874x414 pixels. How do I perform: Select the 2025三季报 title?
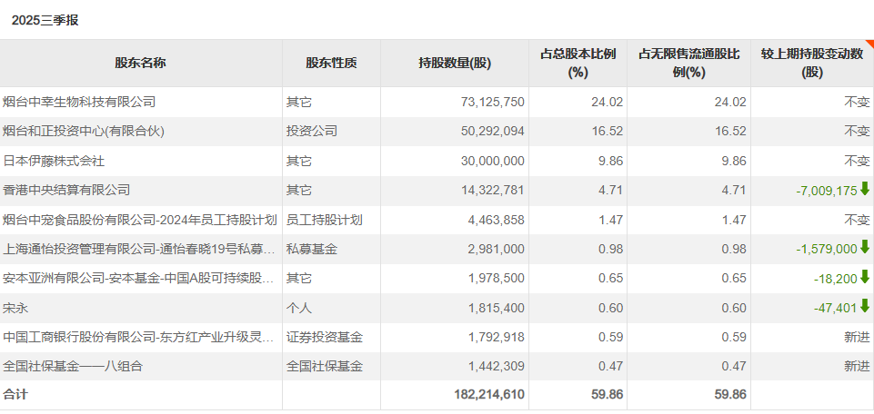click(x=45, y=21)
